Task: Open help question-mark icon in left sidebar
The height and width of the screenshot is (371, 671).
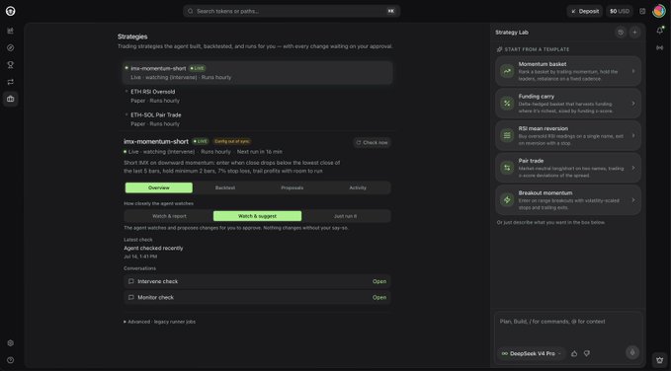Action: (11, 360)
